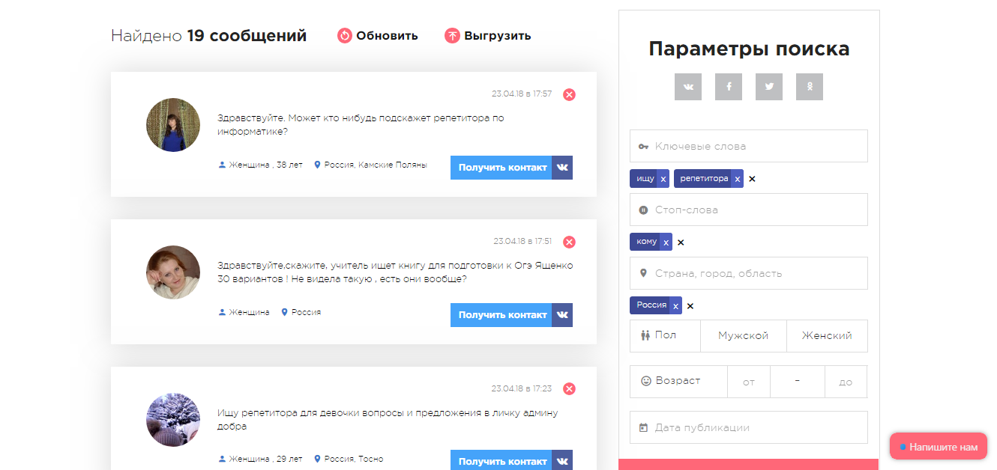The image size is (997, 470).
Task: Click the Обновить refresh icon
Action: click(344, 35)
